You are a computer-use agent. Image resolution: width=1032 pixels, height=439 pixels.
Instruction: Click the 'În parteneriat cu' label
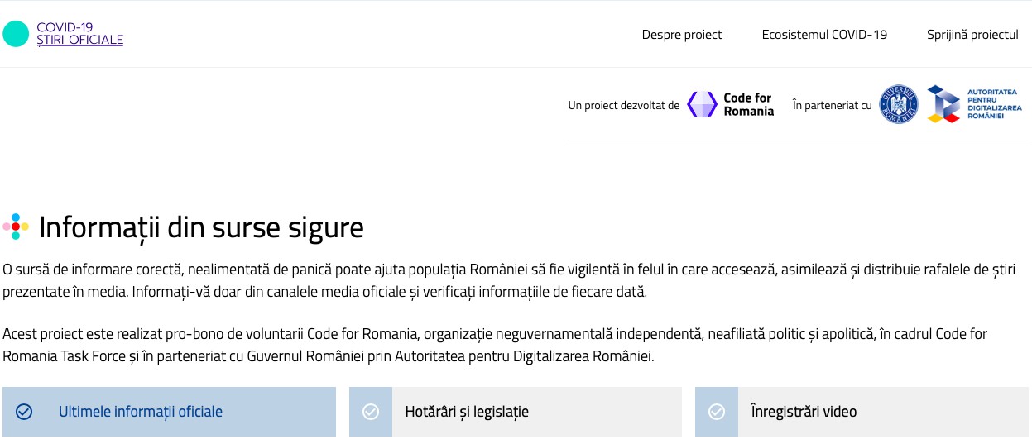point(832,106)
